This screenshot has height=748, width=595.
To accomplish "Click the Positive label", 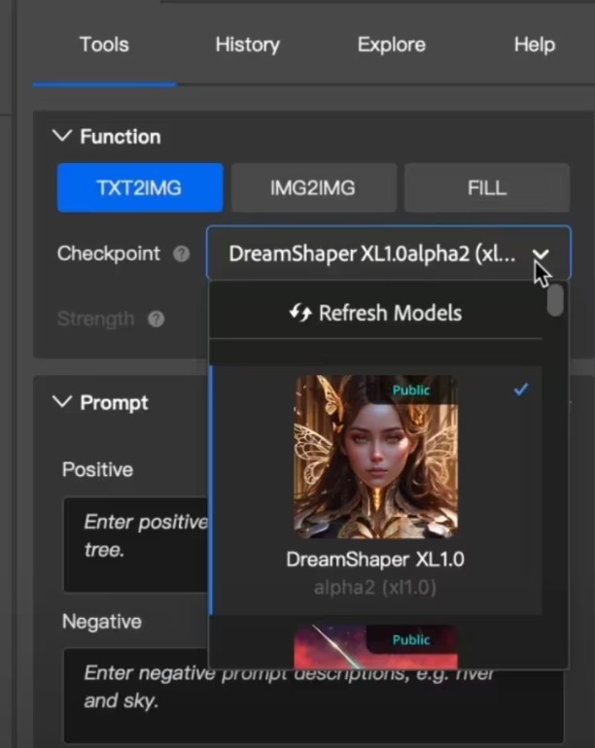I will tap(97, 469).
